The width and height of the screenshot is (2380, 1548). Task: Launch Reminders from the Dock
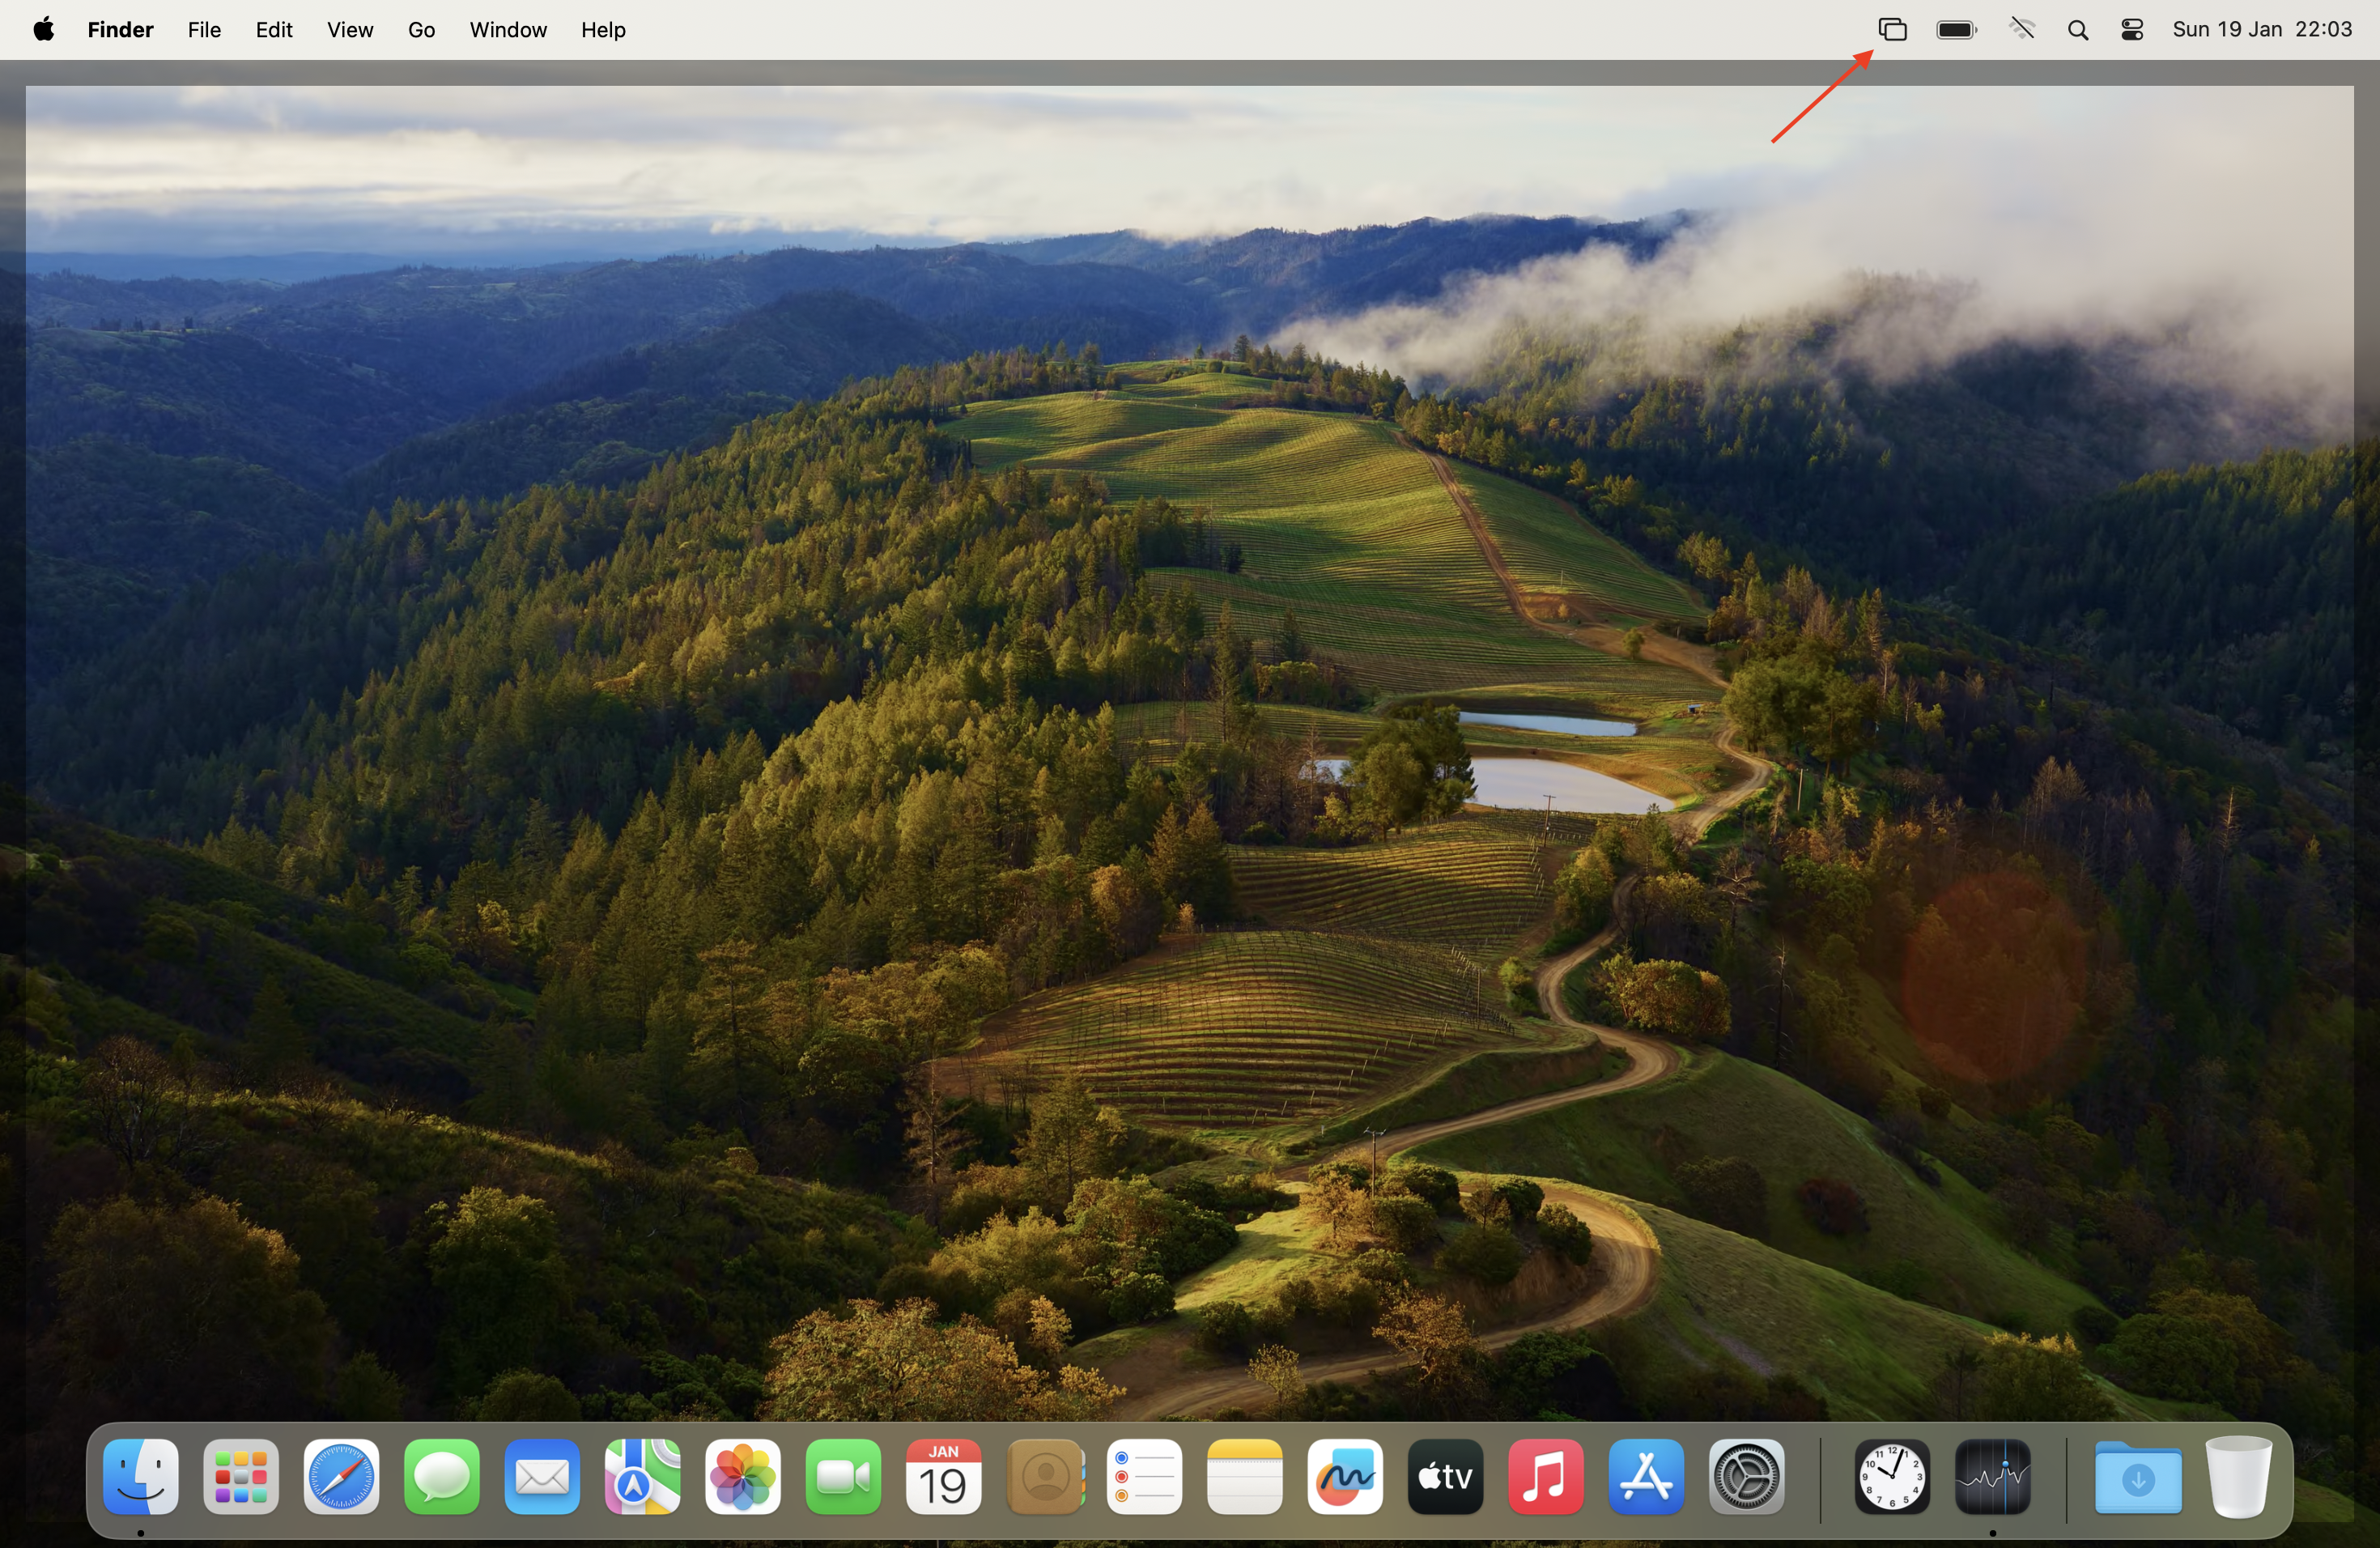point(1145,1477)
